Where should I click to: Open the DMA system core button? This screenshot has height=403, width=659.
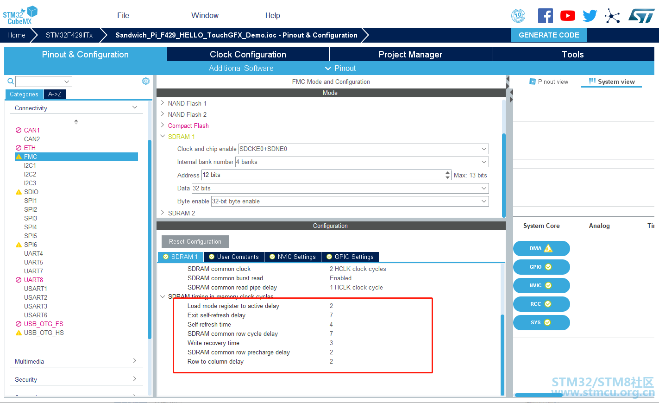click(x=541, y=248)
